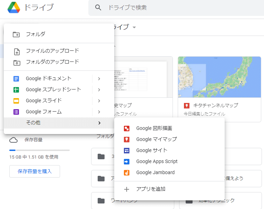Screen dimensions: 264x209
Task: Click the new folder icon beside フォルダ
Action: coord(16,35)
